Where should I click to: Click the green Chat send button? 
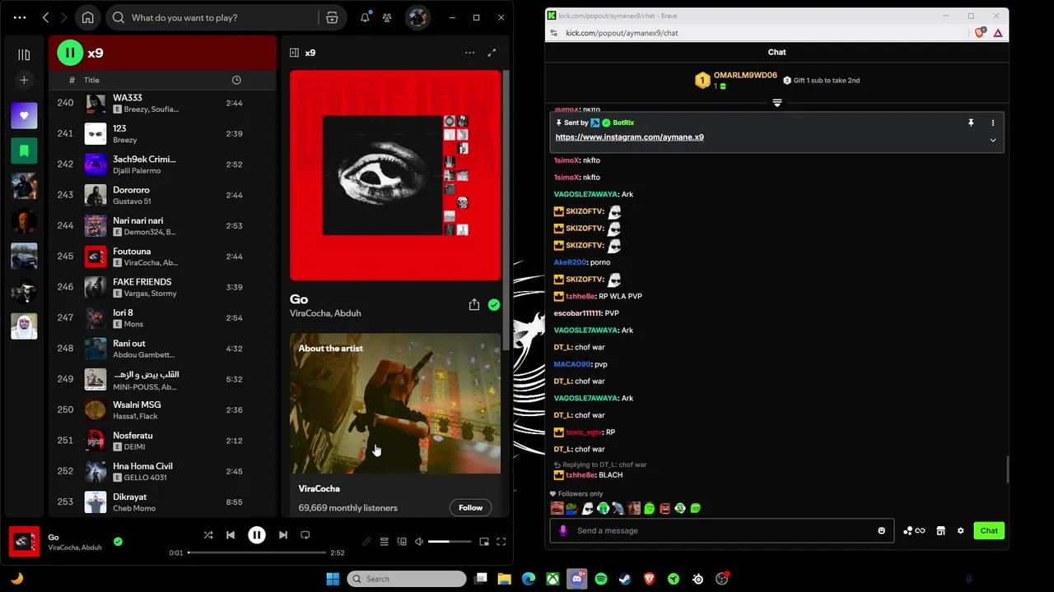[x=989, y=530]
